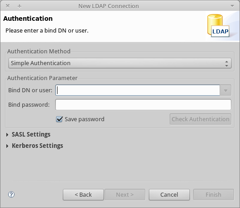Close the New LDAP Connection dialog

pyautogui.click(x=8, y=6)
